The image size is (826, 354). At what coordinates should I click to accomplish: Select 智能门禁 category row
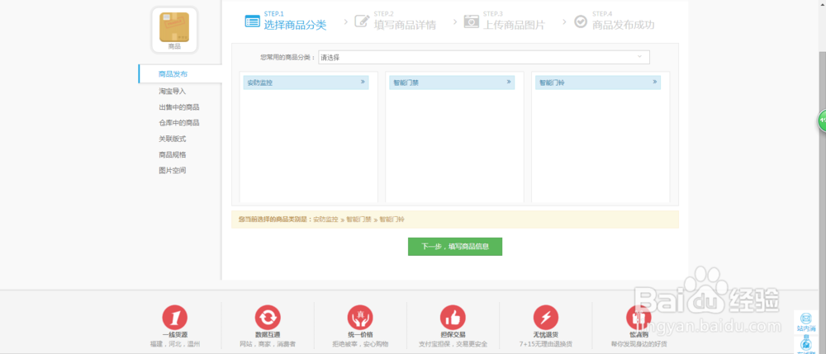coord(452,83)
